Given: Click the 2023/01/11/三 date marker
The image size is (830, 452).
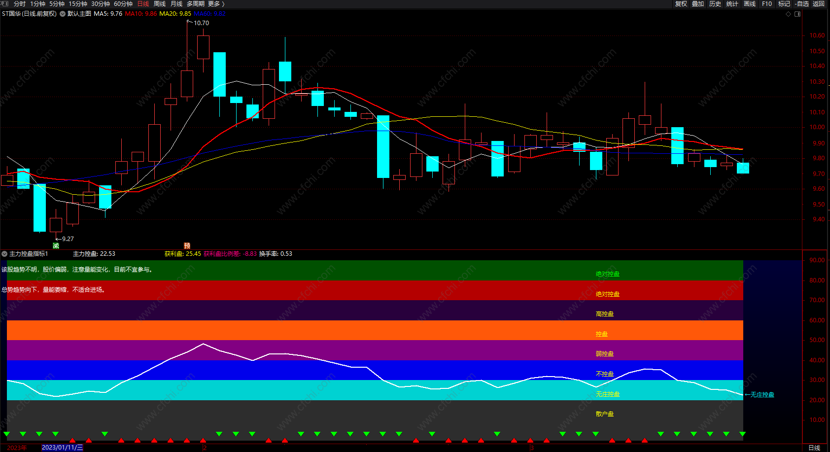Looking at the screenshot, I should coord(63,448).
